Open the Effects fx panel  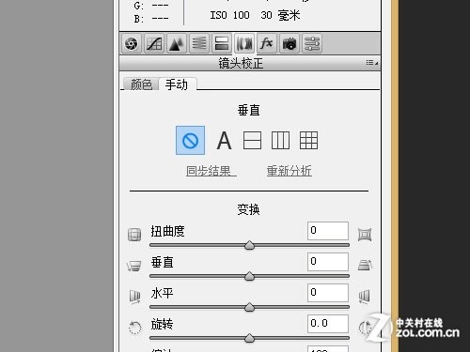tap(267, 43)
